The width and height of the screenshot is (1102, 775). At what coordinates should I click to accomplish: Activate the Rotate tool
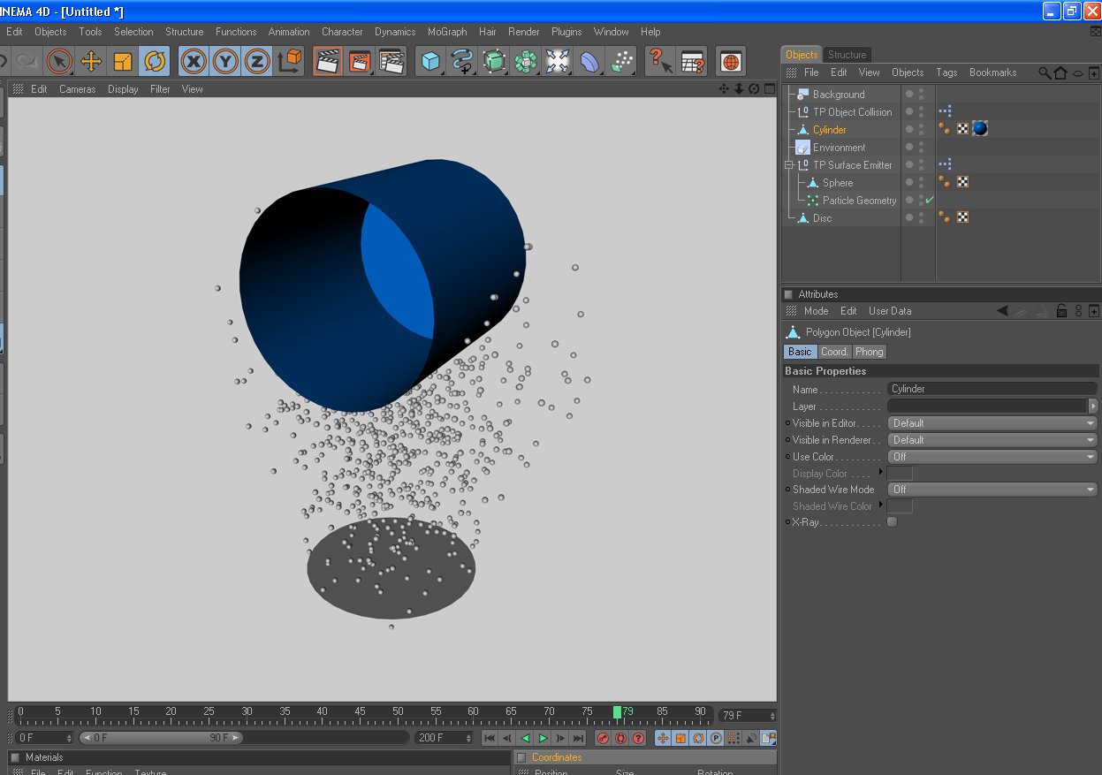tap(155, 61)
